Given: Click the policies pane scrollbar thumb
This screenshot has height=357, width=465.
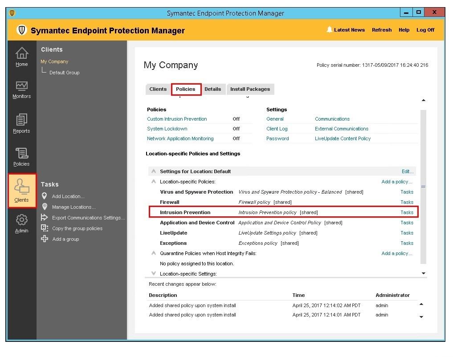Looking at the screenshot, I should [424, 187].
